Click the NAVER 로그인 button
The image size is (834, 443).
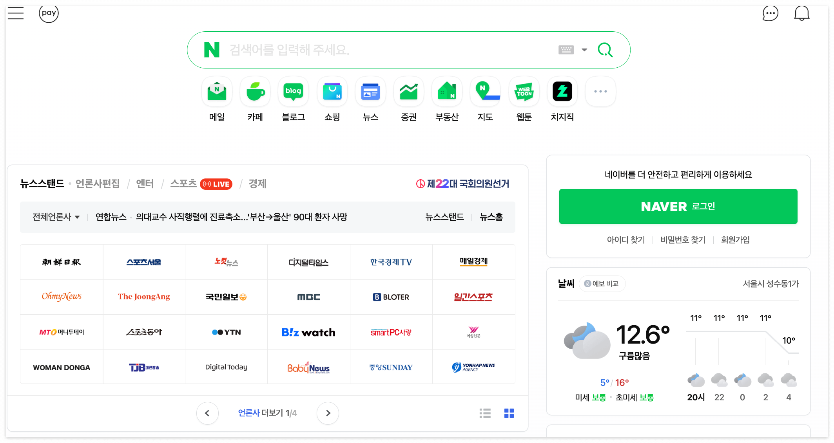tap(678, 206)
